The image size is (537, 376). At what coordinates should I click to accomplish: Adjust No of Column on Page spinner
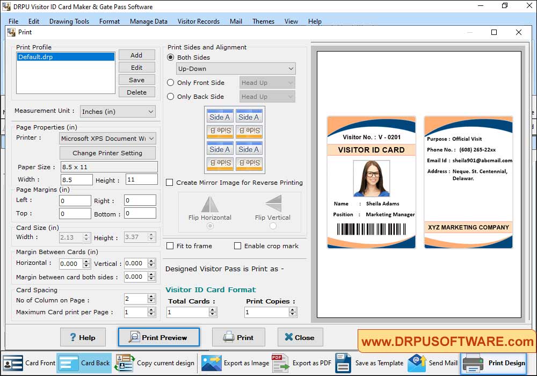click(151, 299)
